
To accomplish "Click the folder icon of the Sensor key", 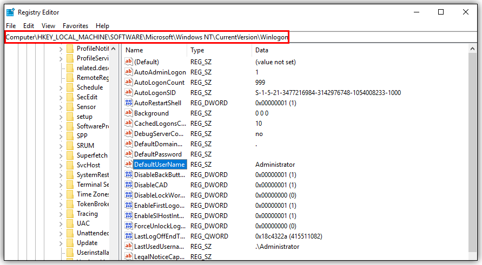I will pos(70,107).
